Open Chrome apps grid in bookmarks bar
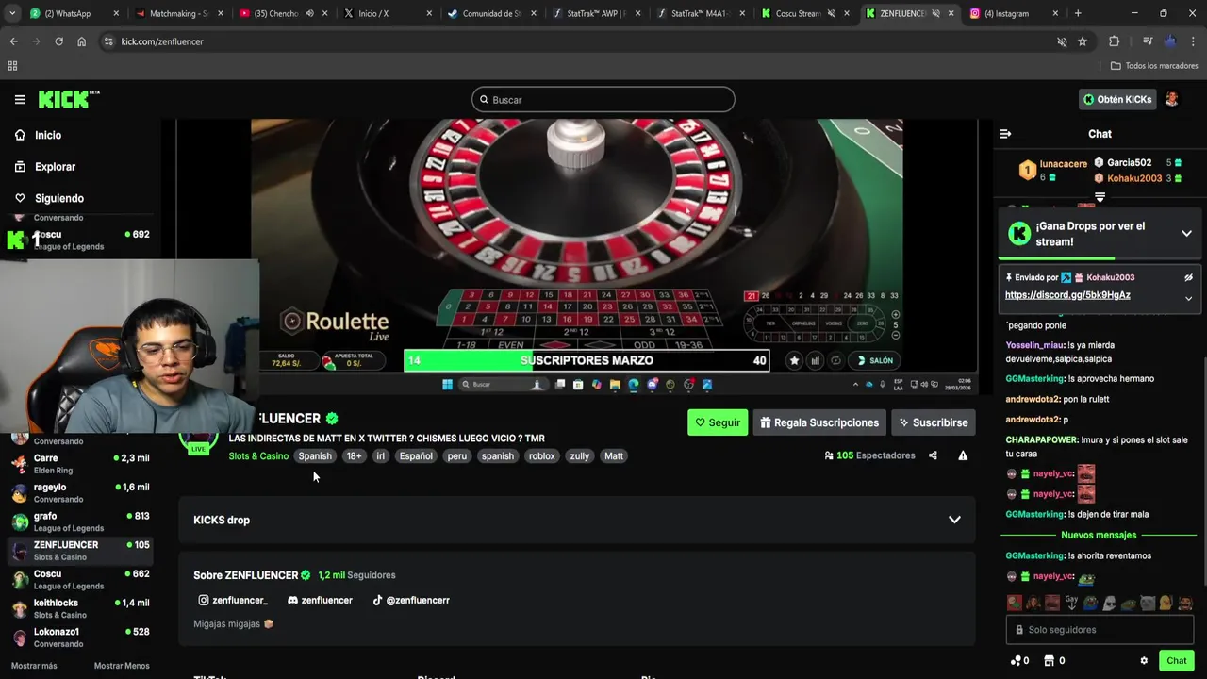The image size is (1207, 679). coord(12,66)
